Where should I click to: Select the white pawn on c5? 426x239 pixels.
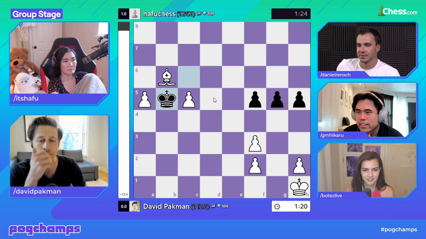(x=189, y=100)
